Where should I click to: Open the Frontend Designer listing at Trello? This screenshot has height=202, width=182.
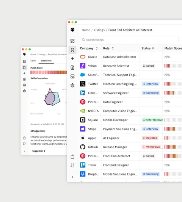[x=116, y=165]
